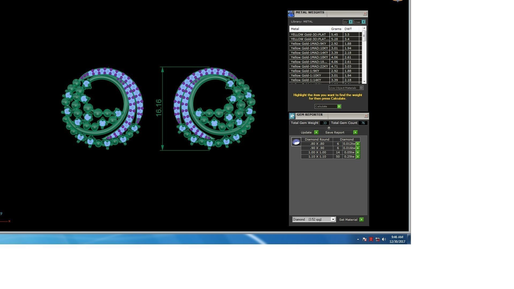Click the Update button

316,132
